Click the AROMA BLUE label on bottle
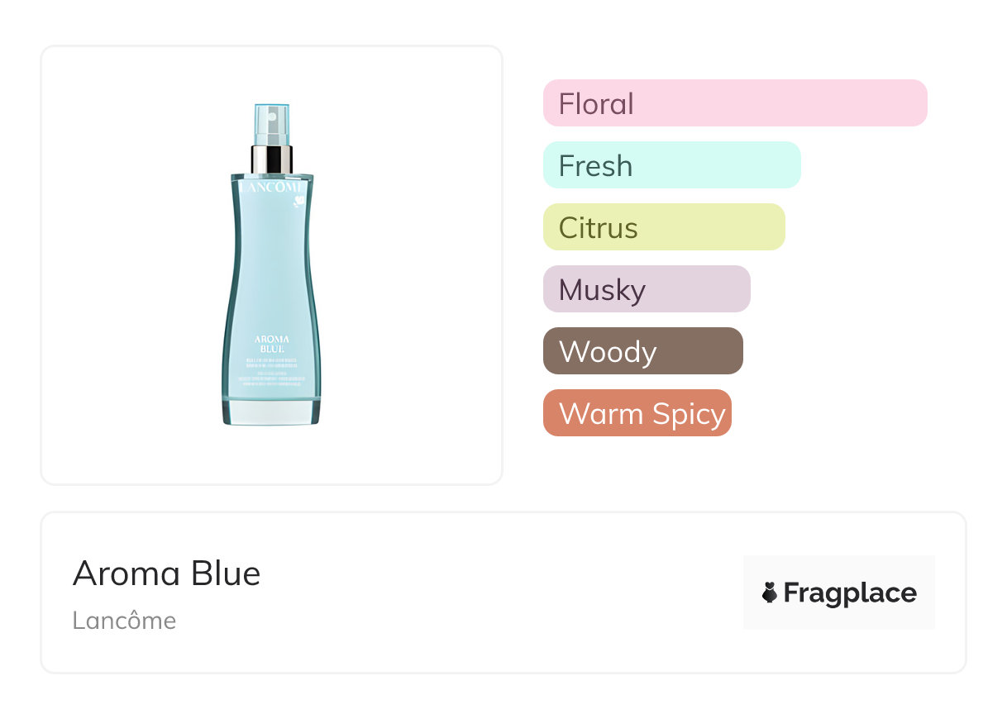Viewport: 1007px width, 714px height. coord(271,343)
